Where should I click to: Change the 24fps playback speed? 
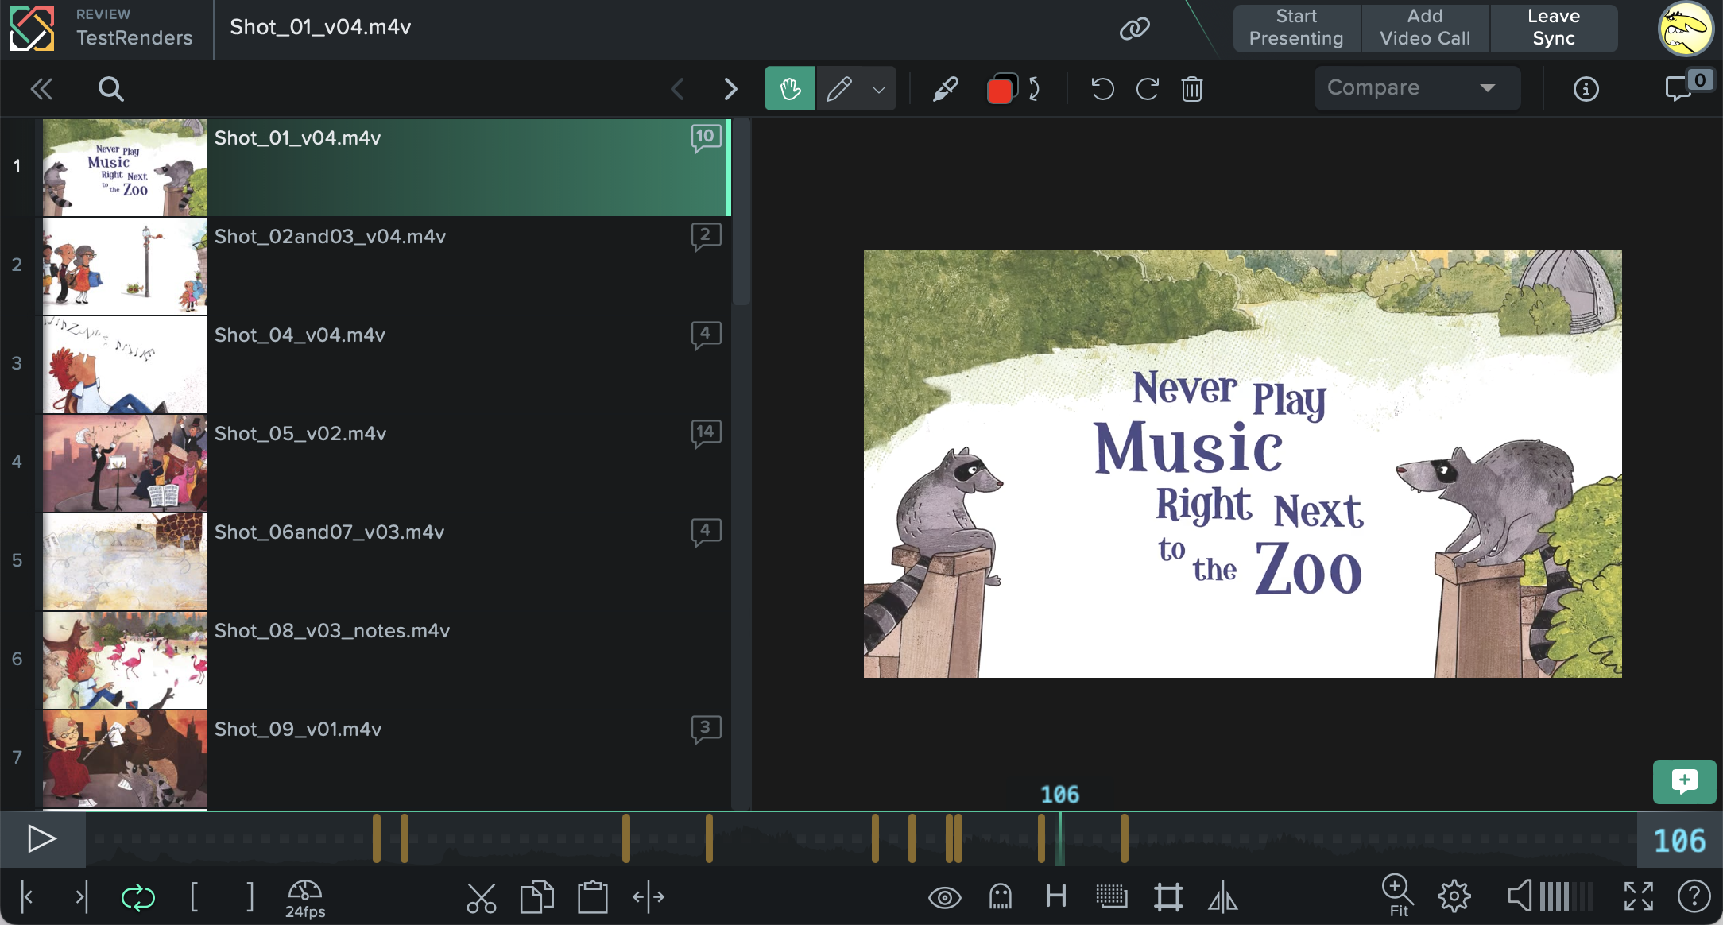point(305,899)
